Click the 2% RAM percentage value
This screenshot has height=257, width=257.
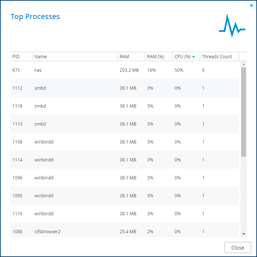pyautogui.click(x=150, y=232)
